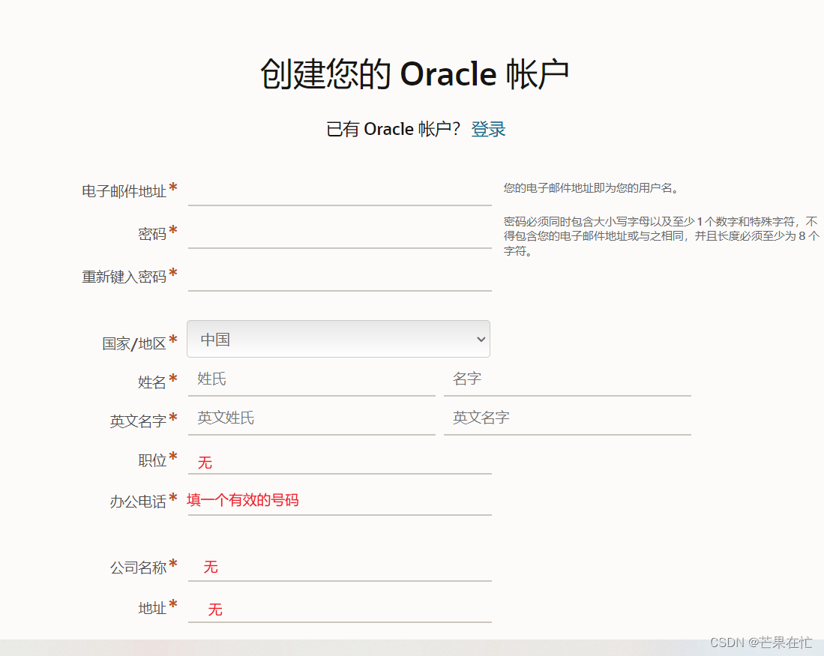Click the 创建您的 Oracle 帐户 heading

pyautogui.click(x=415, y=73)
